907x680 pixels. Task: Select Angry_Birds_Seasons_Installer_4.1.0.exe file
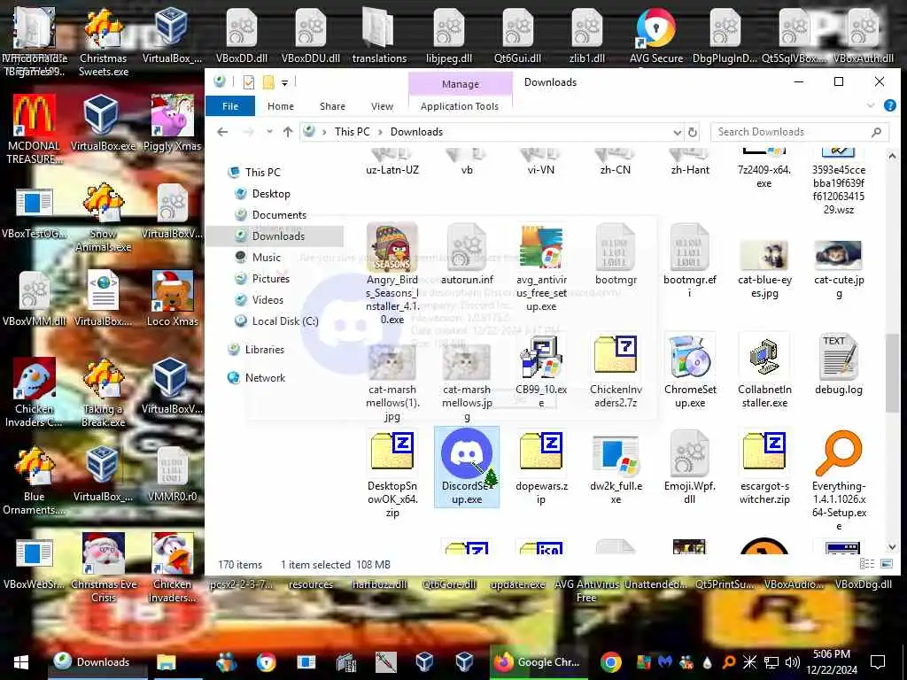[x=392, y=274]
